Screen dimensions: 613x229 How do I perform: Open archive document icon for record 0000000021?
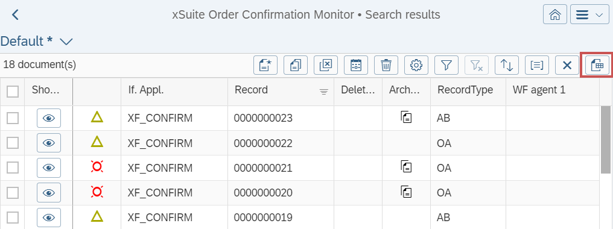[x=406, y=167]
